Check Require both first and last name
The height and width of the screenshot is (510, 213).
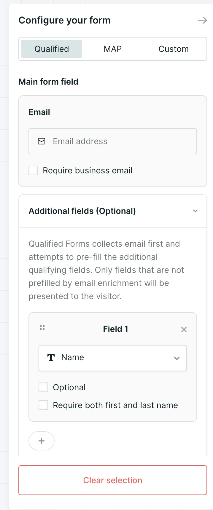(x=43, y=405)
